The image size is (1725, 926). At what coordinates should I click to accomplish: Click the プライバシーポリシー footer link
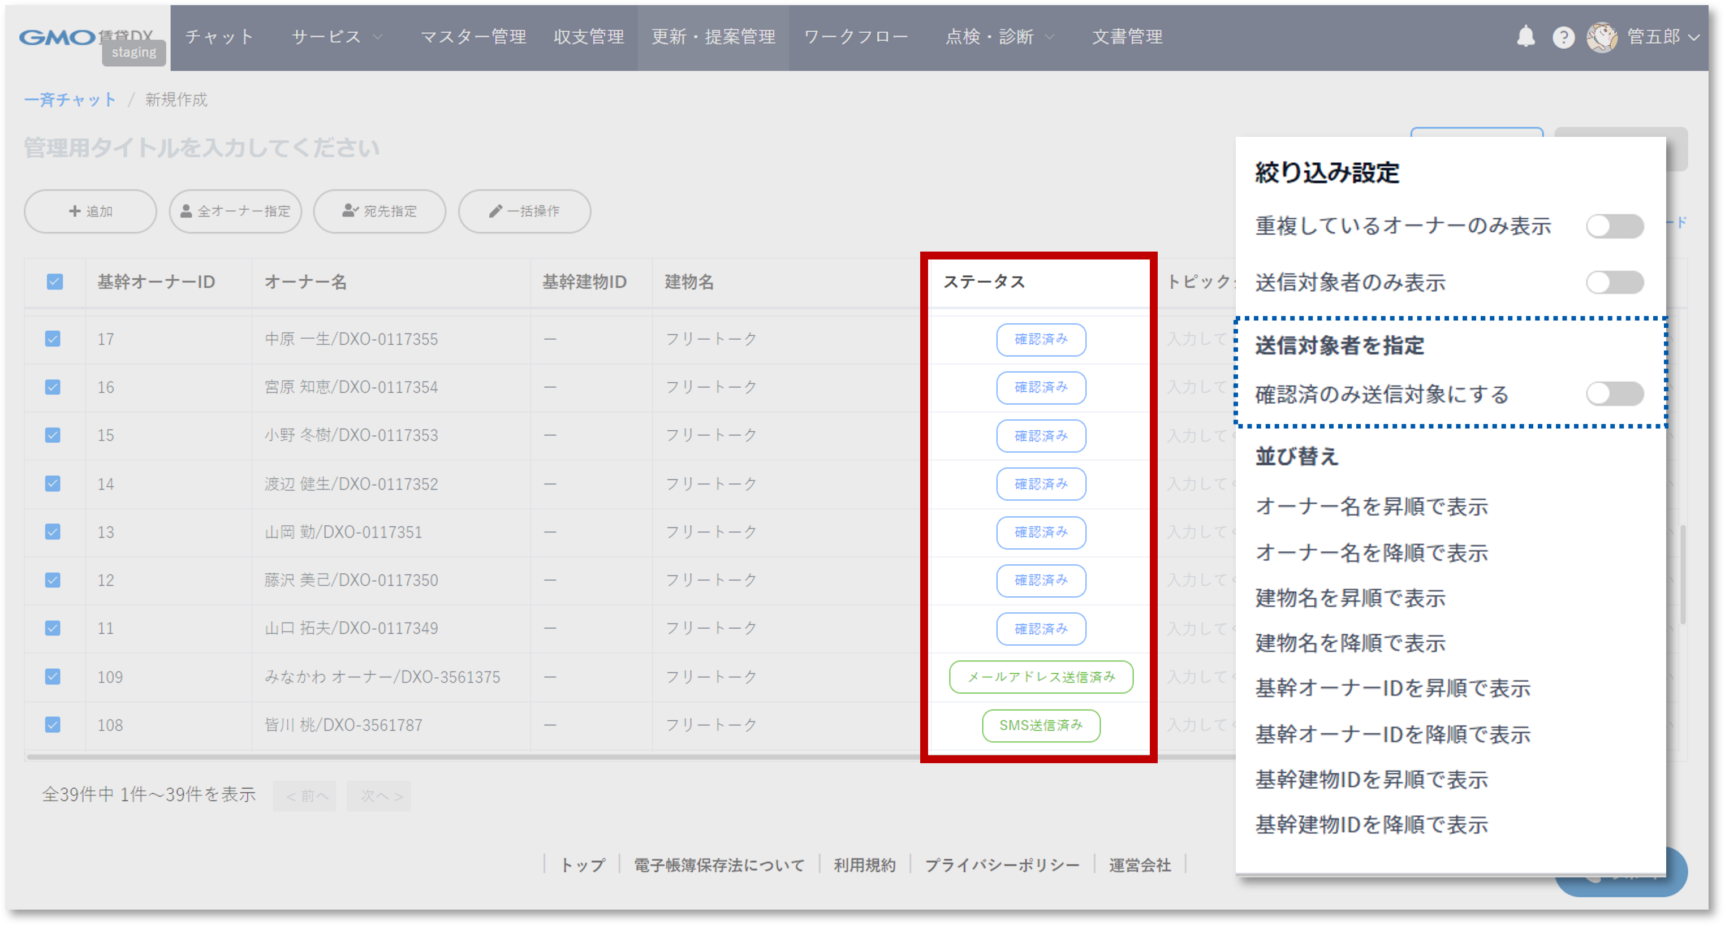pos(1002,865)
